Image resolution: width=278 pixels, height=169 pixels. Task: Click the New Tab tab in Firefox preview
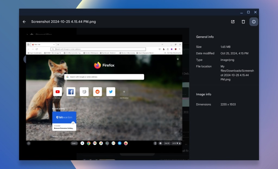coord(43,44)
